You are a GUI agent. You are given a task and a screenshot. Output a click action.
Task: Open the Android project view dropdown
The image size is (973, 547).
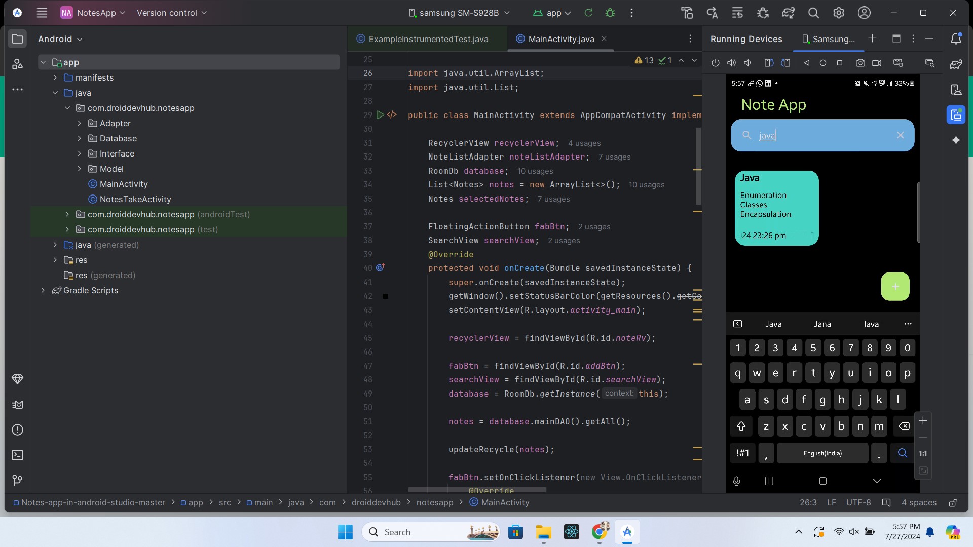[x=60, y=39]
